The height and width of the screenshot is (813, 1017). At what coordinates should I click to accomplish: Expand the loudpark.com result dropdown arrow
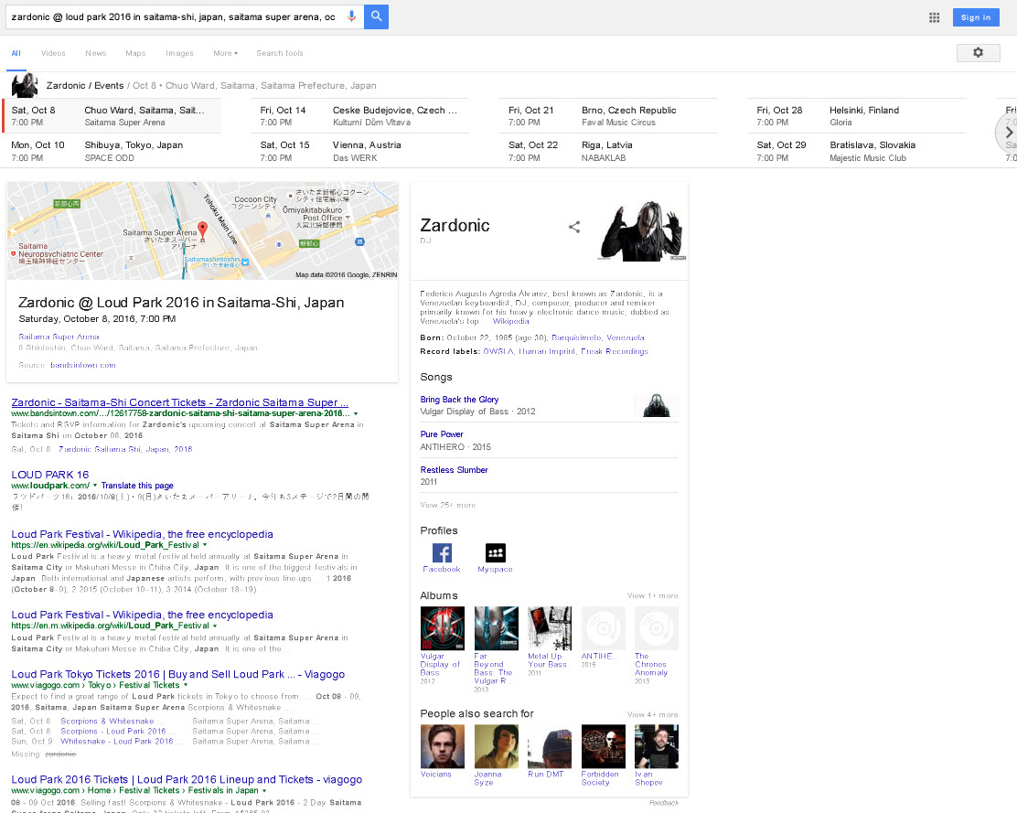click(x=95, y=486)
